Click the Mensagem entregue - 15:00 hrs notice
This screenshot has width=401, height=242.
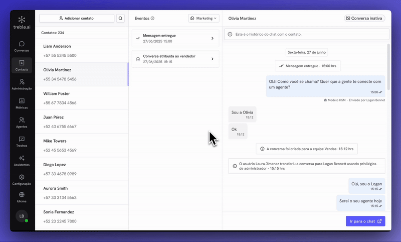click(x=307, y=66)
